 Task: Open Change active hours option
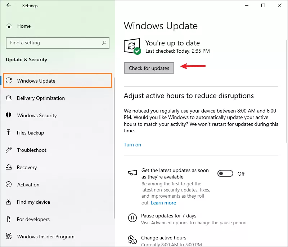pos(164,238)
